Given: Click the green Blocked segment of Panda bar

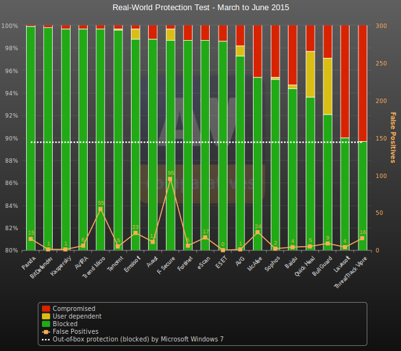Looking at the screenshot, I should (31, 138).
